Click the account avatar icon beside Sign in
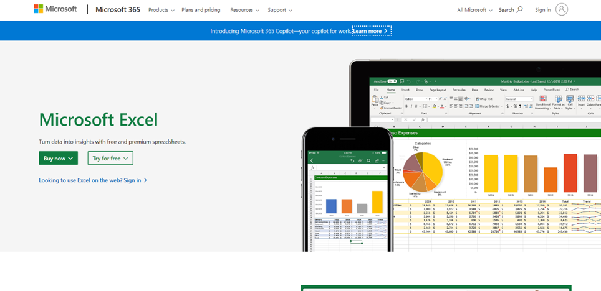The width and height of the screenshot is (601, 291). pos(562,9)
